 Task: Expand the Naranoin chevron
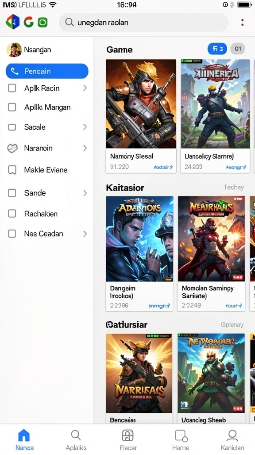tap(85, 148)
